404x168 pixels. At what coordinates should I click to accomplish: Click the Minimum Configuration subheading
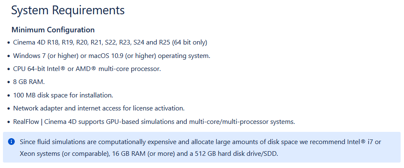[53, 30]
